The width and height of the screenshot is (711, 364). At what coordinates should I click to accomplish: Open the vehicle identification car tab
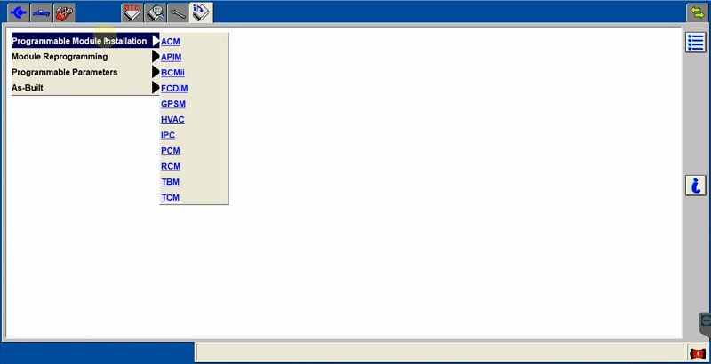42,12
